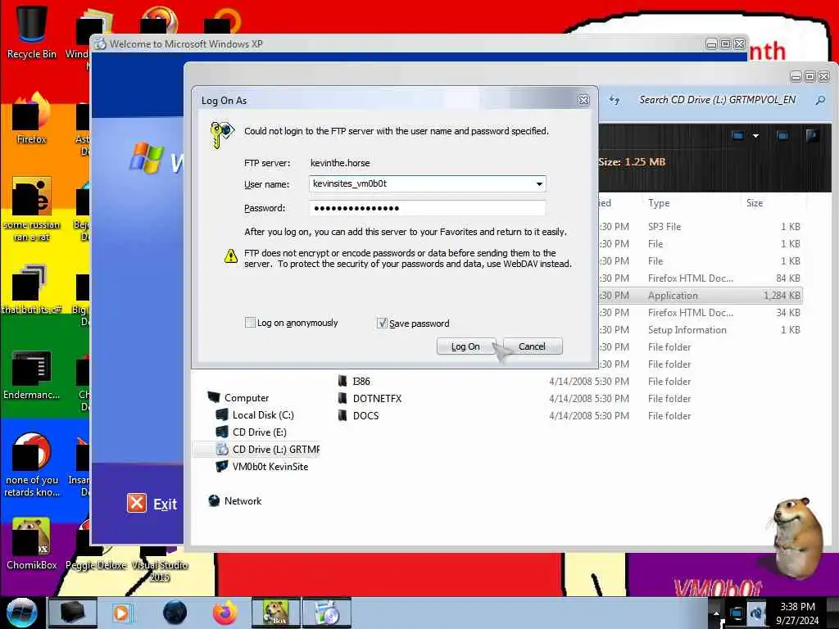Click the help icon in Explorer toolbar

(812, 136)
